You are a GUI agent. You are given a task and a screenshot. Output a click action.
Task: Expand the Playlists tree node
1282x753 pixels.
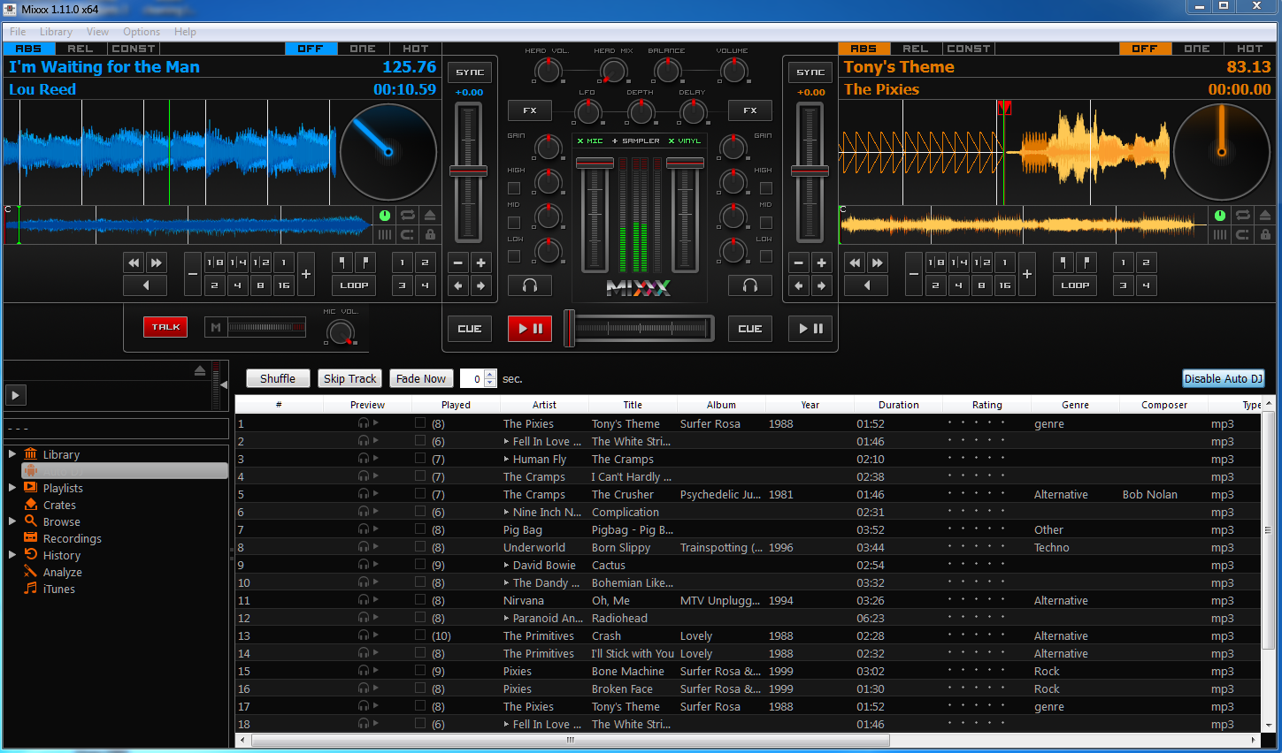pos(12,487)
